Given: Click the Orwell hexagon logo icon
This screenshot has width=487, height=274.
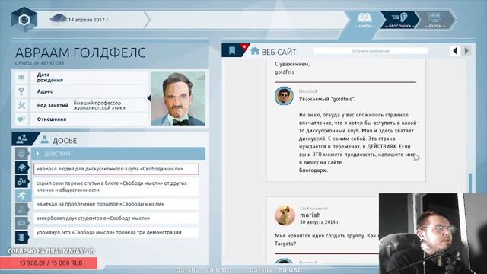Looking at the screenshot, I should 24,19.
